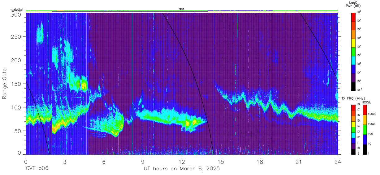Click the '18' tick on UT hours axis
Screen dimensions: 380x175
(260, 161)
